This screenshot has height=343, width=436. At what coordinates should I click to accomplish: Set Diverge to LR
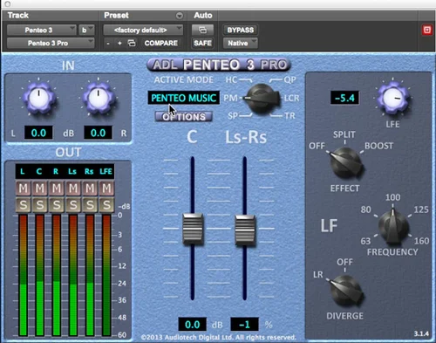coord(318,275)
